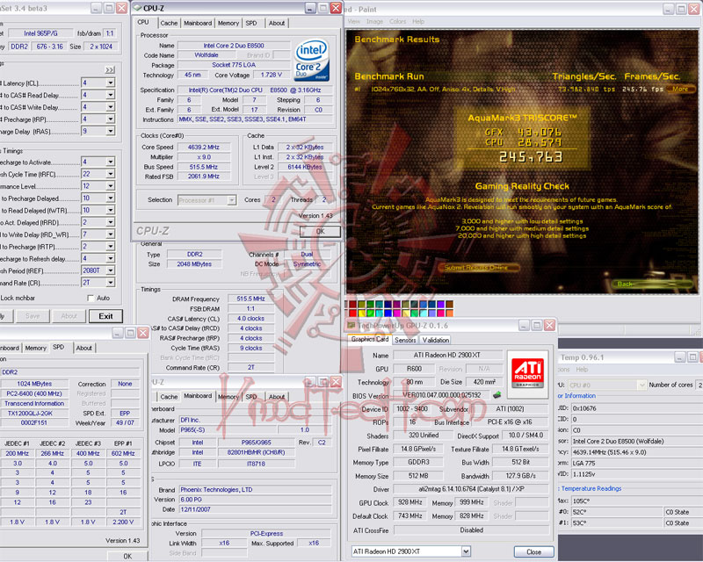Click the GPU-Z title bar icon
Viewport: 703px width, 562px height.
[x=351, y=326]
